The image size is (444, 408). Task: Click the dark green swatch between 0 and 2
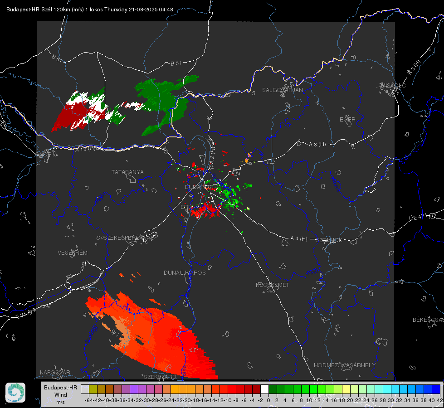(x=273, y=389)
